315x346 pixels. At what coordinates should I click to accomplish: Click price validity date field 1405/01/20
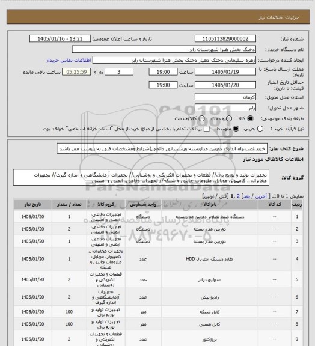(225, 85)
